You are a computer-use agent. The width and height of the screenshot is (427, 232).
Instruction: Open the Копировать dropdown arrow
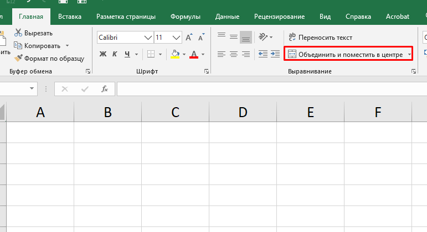coord(67,46)
